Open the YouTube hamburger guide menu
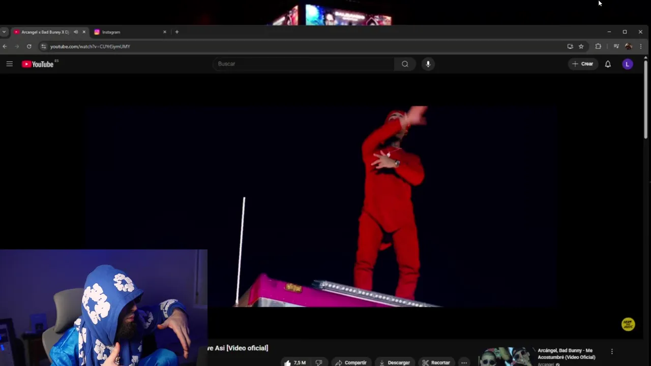Viewport: 651px width, 366px height. (9, 64)
